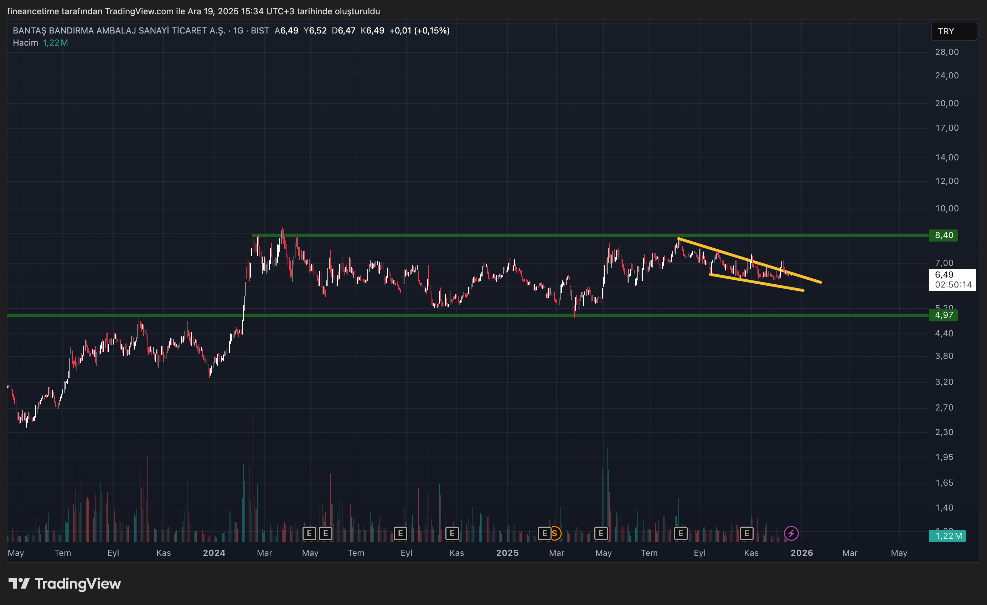Select the Hacim volume indicator label

tap(25, 42)
